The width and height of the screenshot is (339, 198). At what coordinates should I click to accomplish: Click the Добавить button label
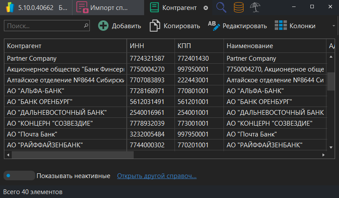point(126,26)
